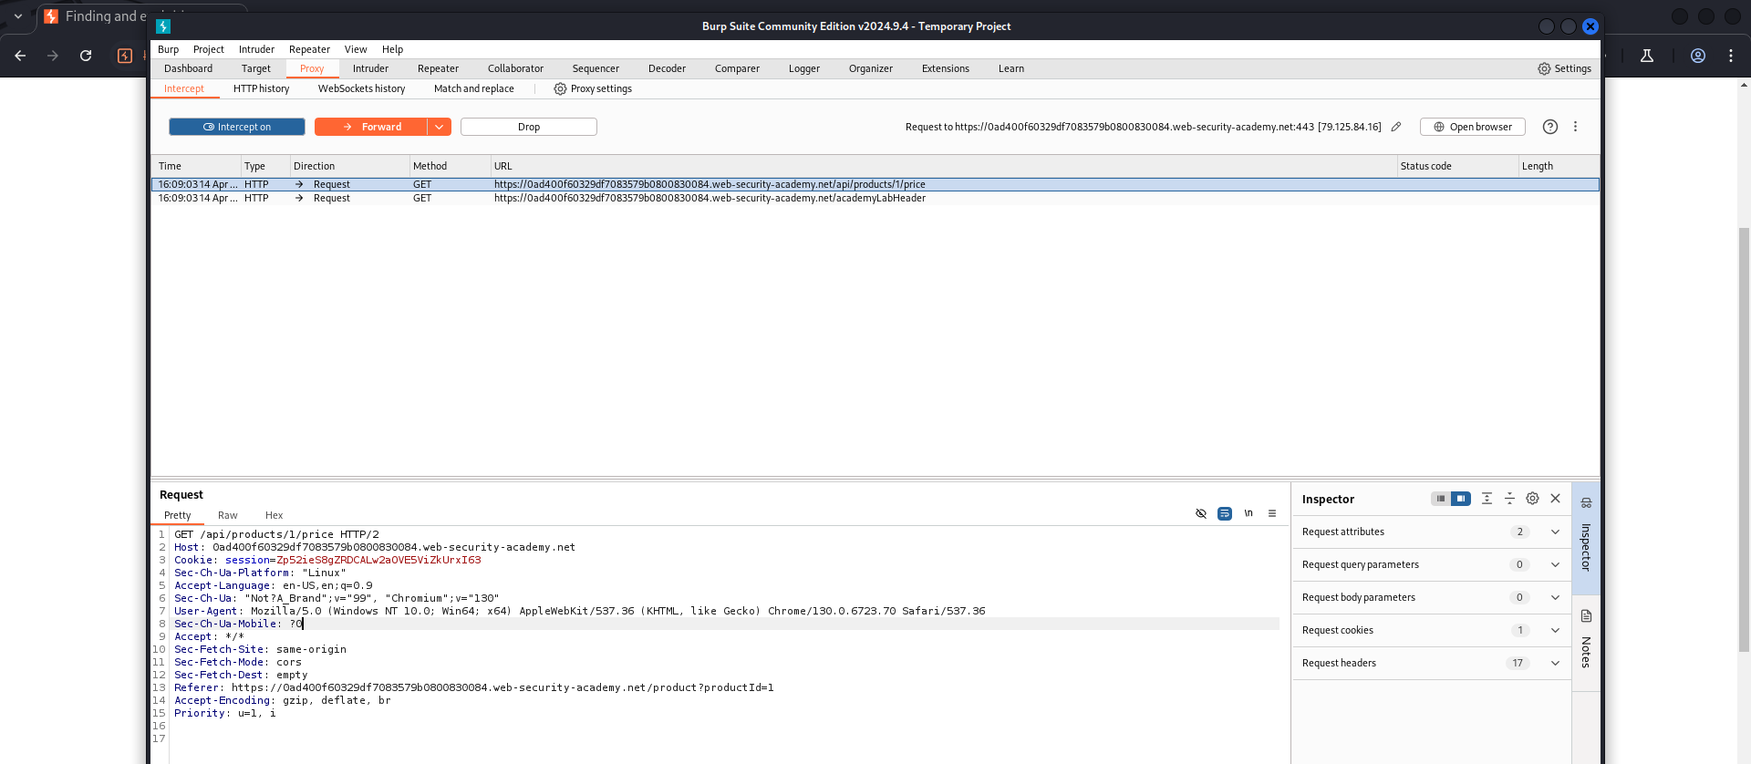Switch to the WebSockets history tab
Viewport: 1751px width, 764px height.
click(x=361, y=88)
